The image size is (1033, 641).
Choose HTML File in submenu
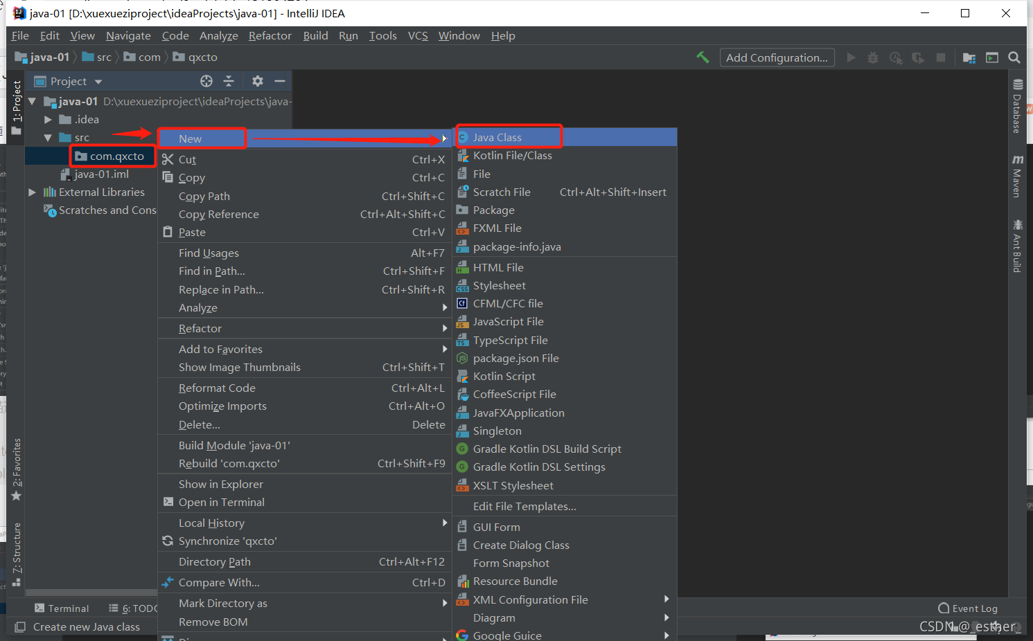point(565,268)
